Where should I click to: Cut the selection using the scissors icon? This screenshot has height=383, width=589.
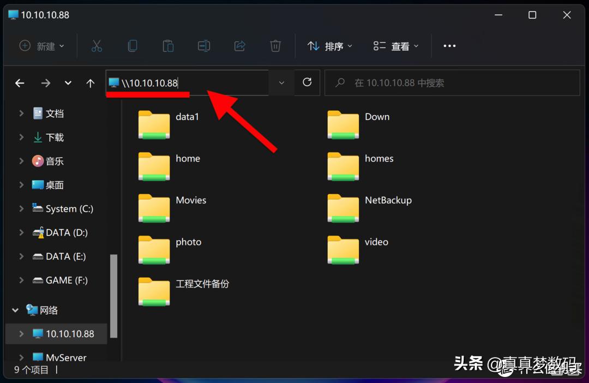[97, 46]
